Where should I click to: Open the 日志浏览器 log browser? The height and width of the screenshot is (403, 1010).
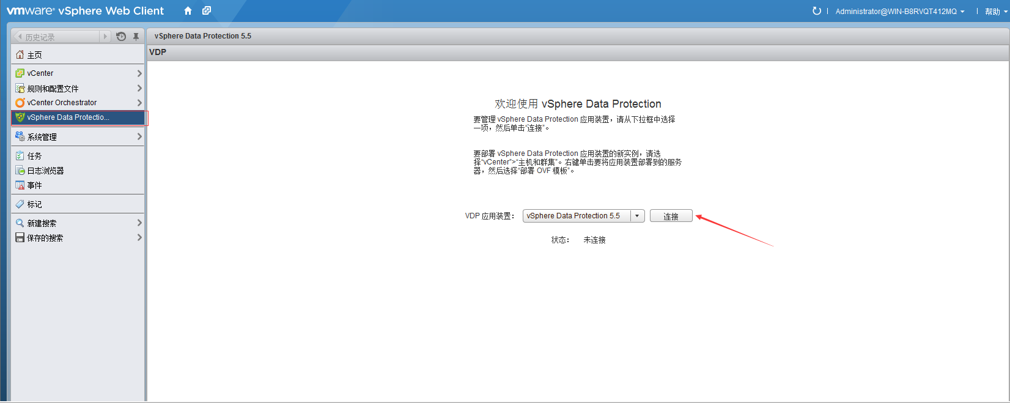pos(78,171)
